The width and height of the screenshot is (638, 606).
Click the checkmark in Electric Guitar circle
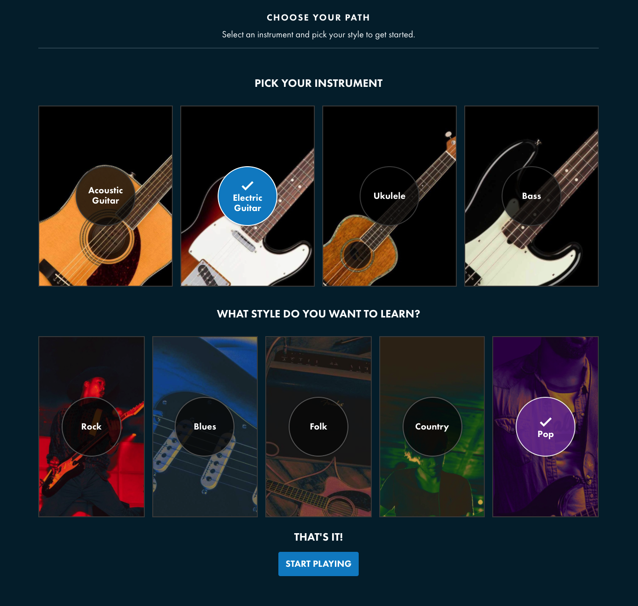(248, 185)
